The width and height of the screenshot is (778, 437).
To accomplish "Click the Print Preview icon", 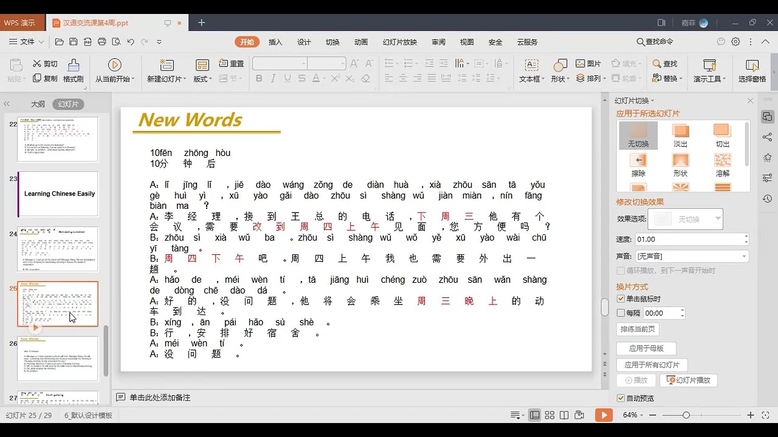I will (116, 42).
